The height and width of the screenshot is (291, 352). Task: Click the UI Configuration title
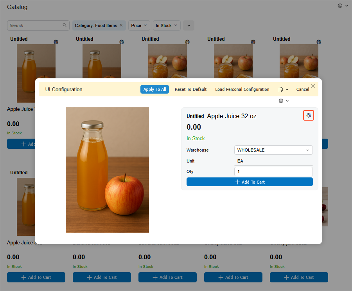pos(64,90)
